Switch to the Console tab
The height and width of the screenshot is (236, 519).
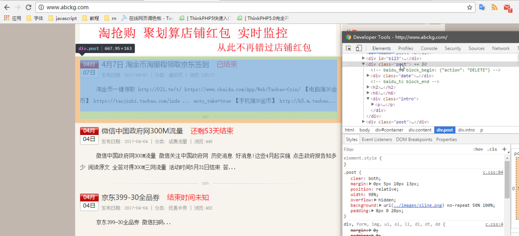pyautogui.click(x=429, y=48)
